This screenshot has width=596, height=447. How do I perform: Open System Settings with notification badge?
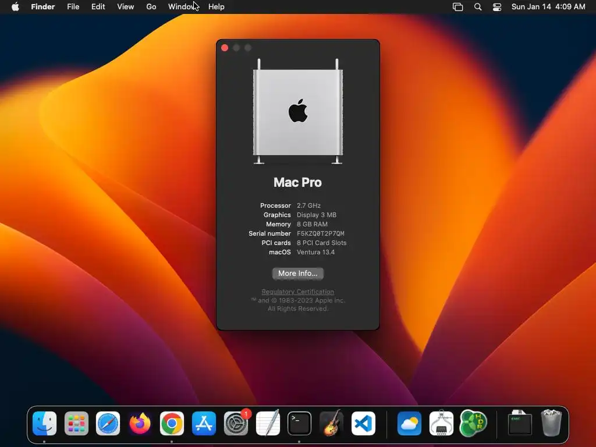[x=236, y=423]
